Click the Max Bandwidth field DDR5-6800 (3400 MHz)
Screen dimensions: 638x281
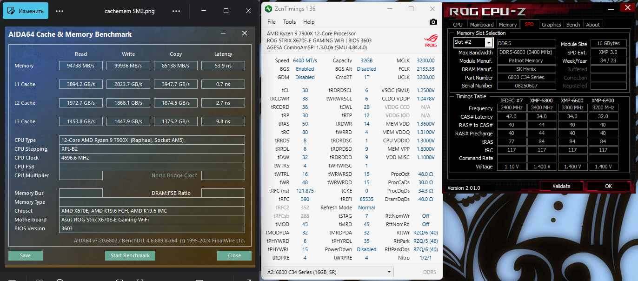(x=526, y=52)
